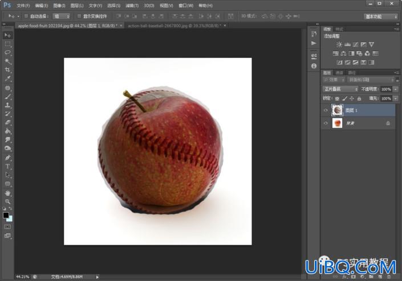The width and height of the screenshot is (402, 281).
Task: Select the Path Selection tool
Action: [x=7, y=175]
